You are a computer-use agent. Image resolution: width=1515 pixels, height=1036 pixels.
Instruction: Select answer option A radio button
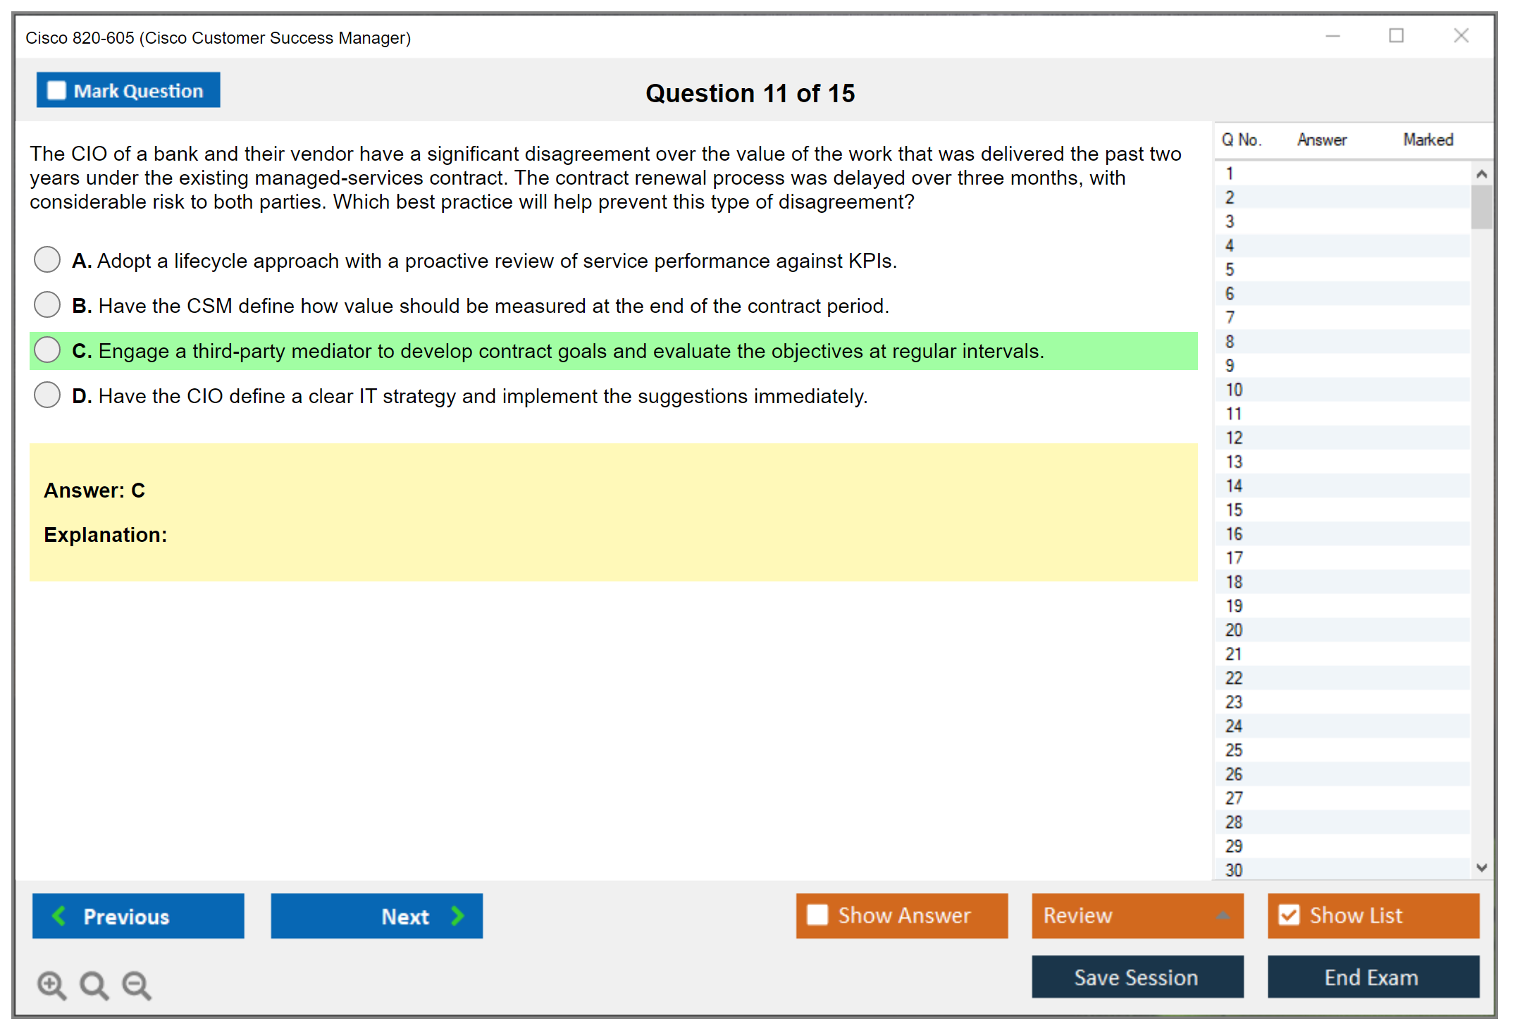coord(47,259)
